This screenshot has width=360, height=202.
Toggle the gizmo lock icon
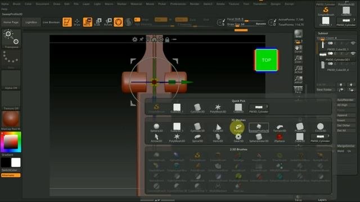167,40
